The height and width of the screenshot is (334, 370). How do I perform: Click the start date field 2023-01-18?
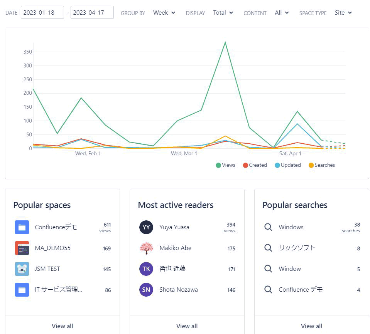43,12
